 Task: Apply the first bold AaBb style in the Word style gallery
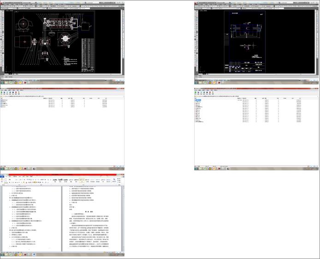(x=55, y=180)
